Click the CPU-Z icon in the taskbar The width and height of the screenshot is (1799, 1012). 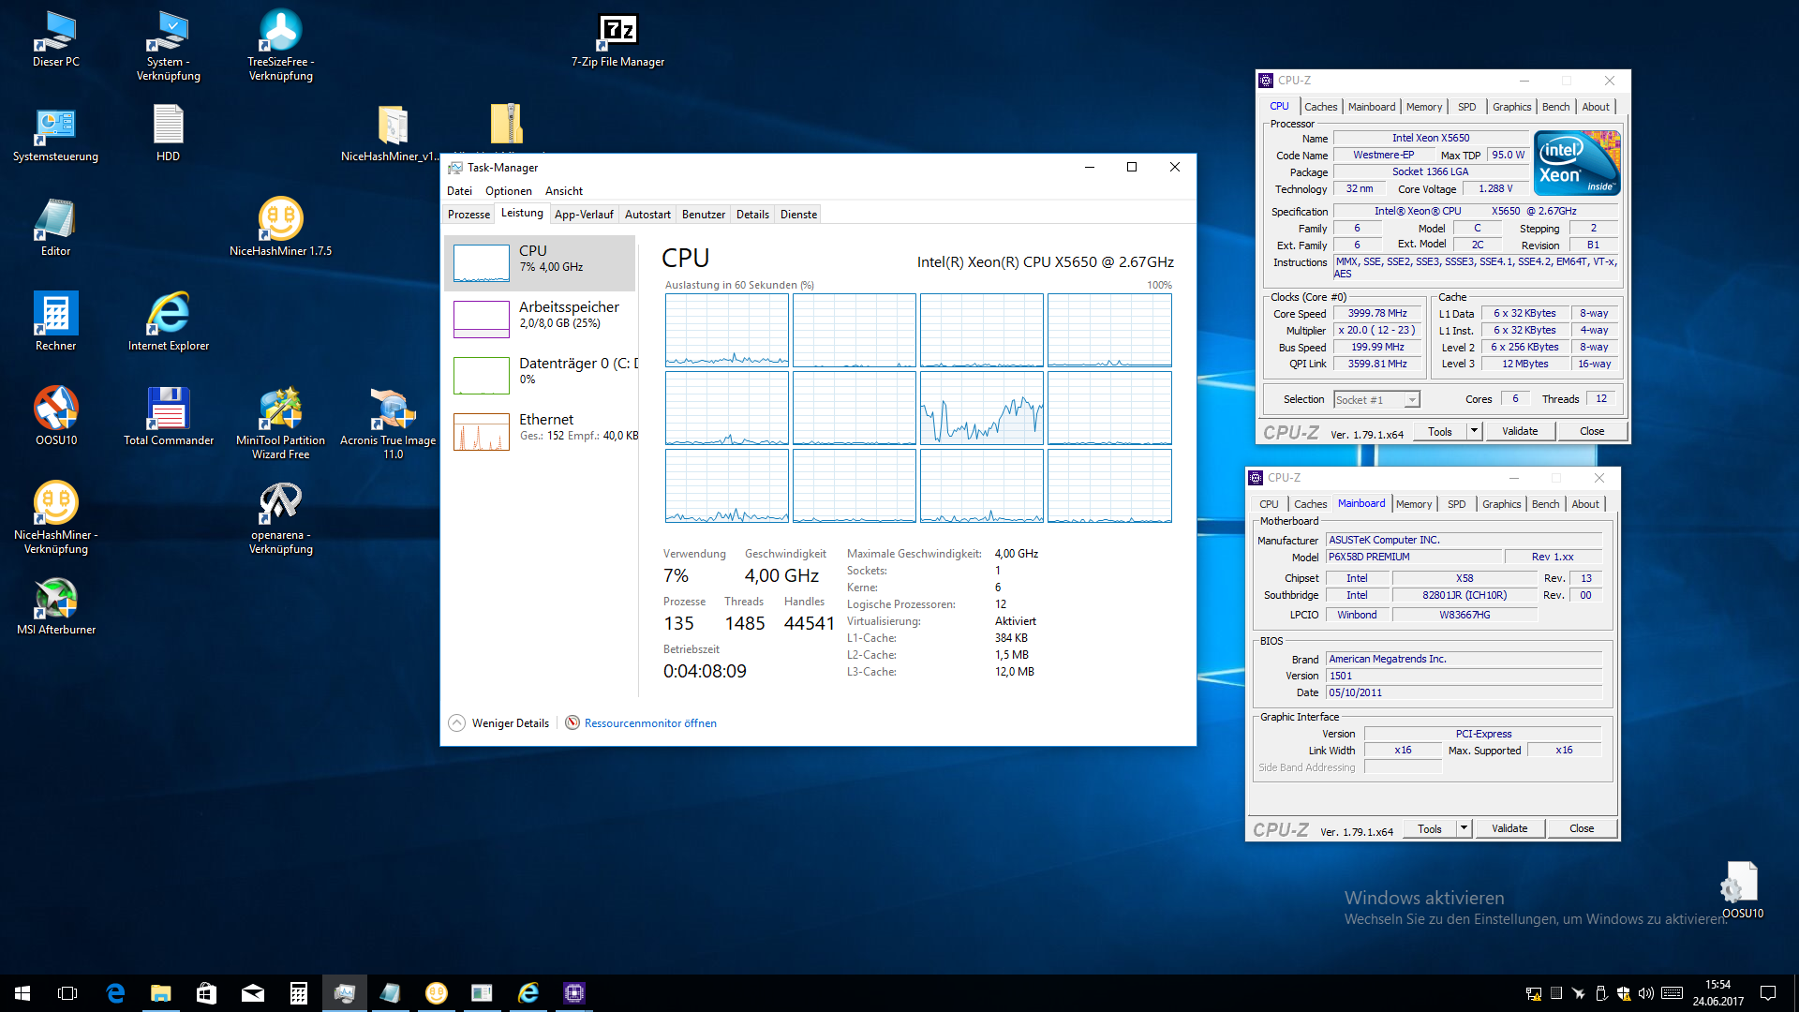tap(574, 993)
